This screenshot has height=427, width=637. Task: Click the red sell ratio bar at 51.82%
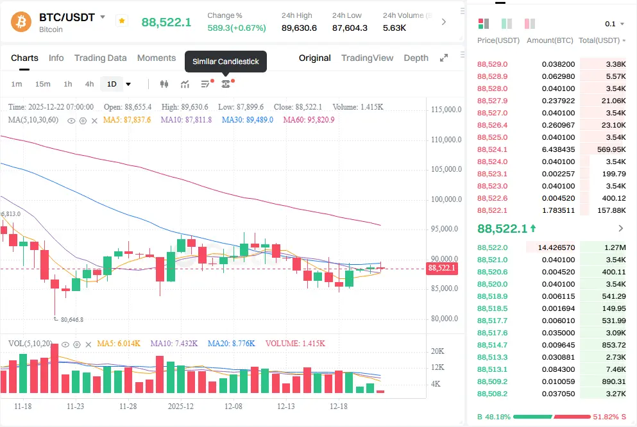572,417
